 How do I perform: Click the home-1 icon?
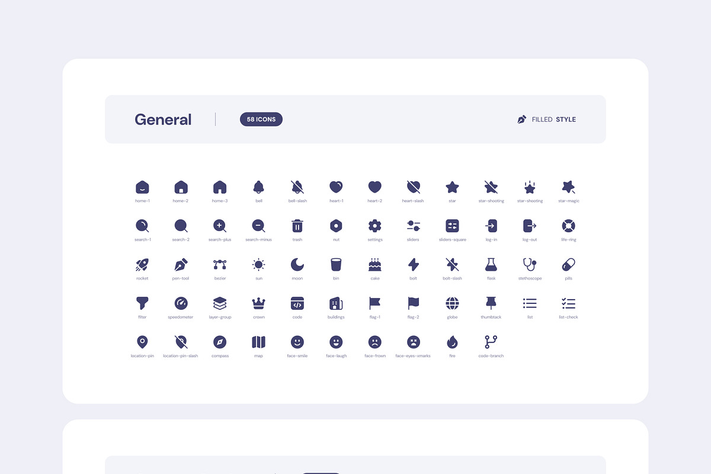pyautogui.click(x=142, y=187)
